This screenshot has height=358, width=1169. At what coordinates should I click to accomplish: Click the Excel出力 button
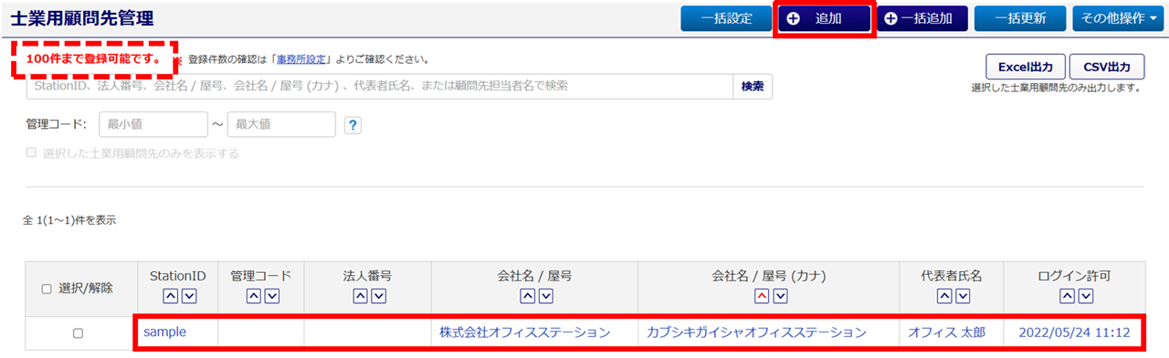(x=1026, y=67)
